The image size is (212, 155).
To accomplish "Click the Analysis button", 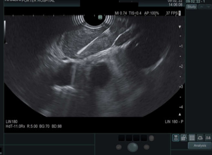I will point(200,146).
